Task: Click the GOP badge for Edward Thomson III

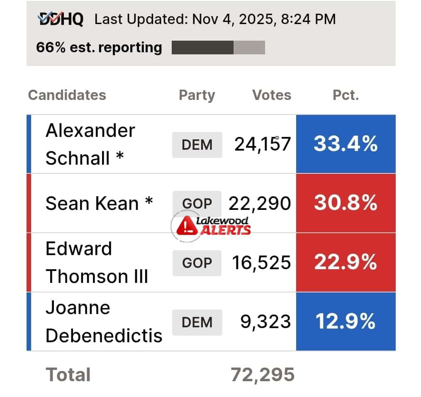Action: [197, 263]
